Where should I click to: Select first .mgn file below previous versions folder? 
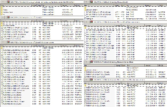point(99,12)
